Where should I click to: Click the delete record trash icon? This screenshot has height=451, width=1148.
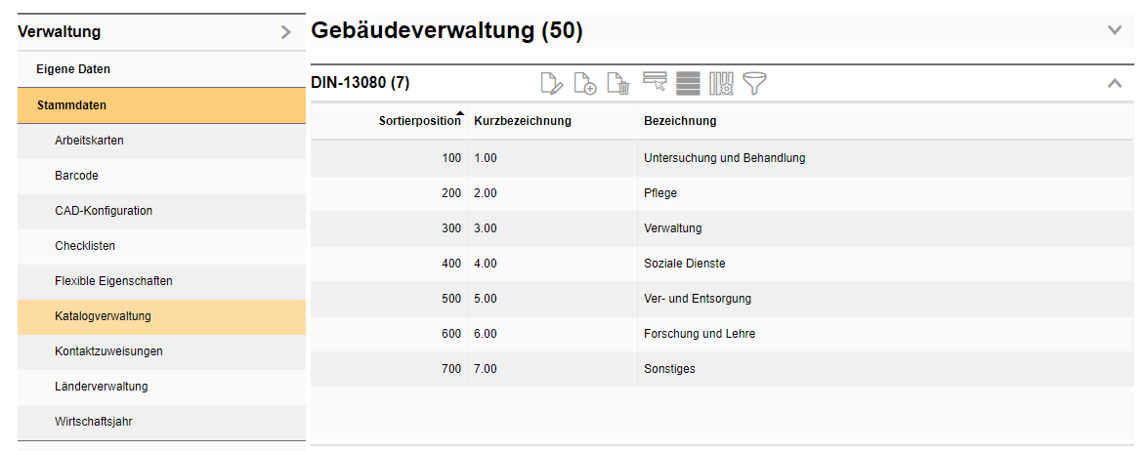[x=618, y=84]
